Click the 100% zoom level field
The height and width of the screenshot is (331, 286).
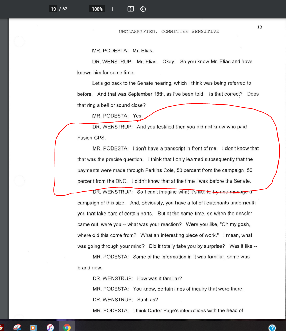(97, 9)
